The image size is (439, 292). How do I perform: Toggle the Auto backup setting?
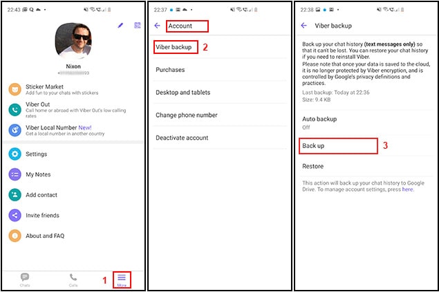[319, 122]
